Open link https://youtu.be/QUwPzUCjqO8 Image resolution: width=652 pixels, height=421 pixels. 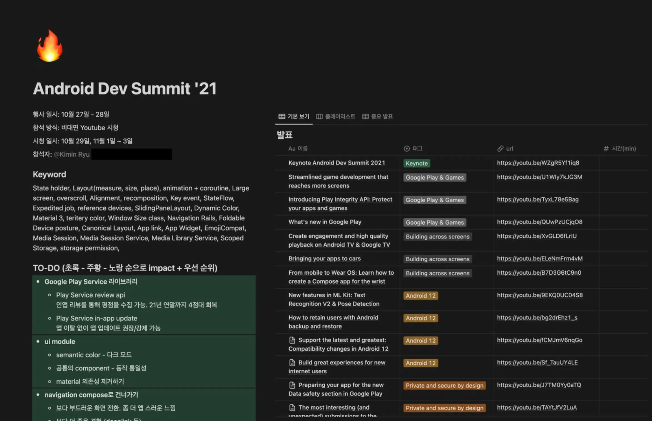coord(540,222)
